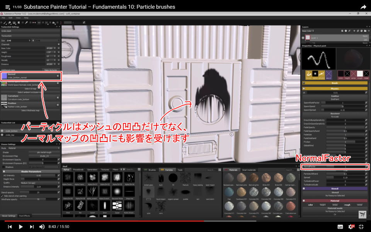The image size is (371, 232).
Task: Toggle subtitles on the video
Action: [x=340, y=227]
